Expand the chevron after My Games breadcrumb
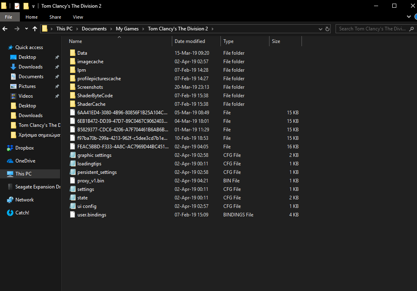Screen dimensions: 417x291 (x=143, y=29)
